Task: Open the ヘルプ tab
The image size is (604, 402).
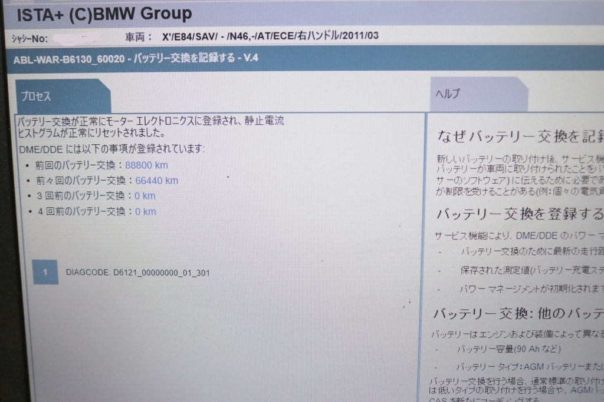Action: 479,94
